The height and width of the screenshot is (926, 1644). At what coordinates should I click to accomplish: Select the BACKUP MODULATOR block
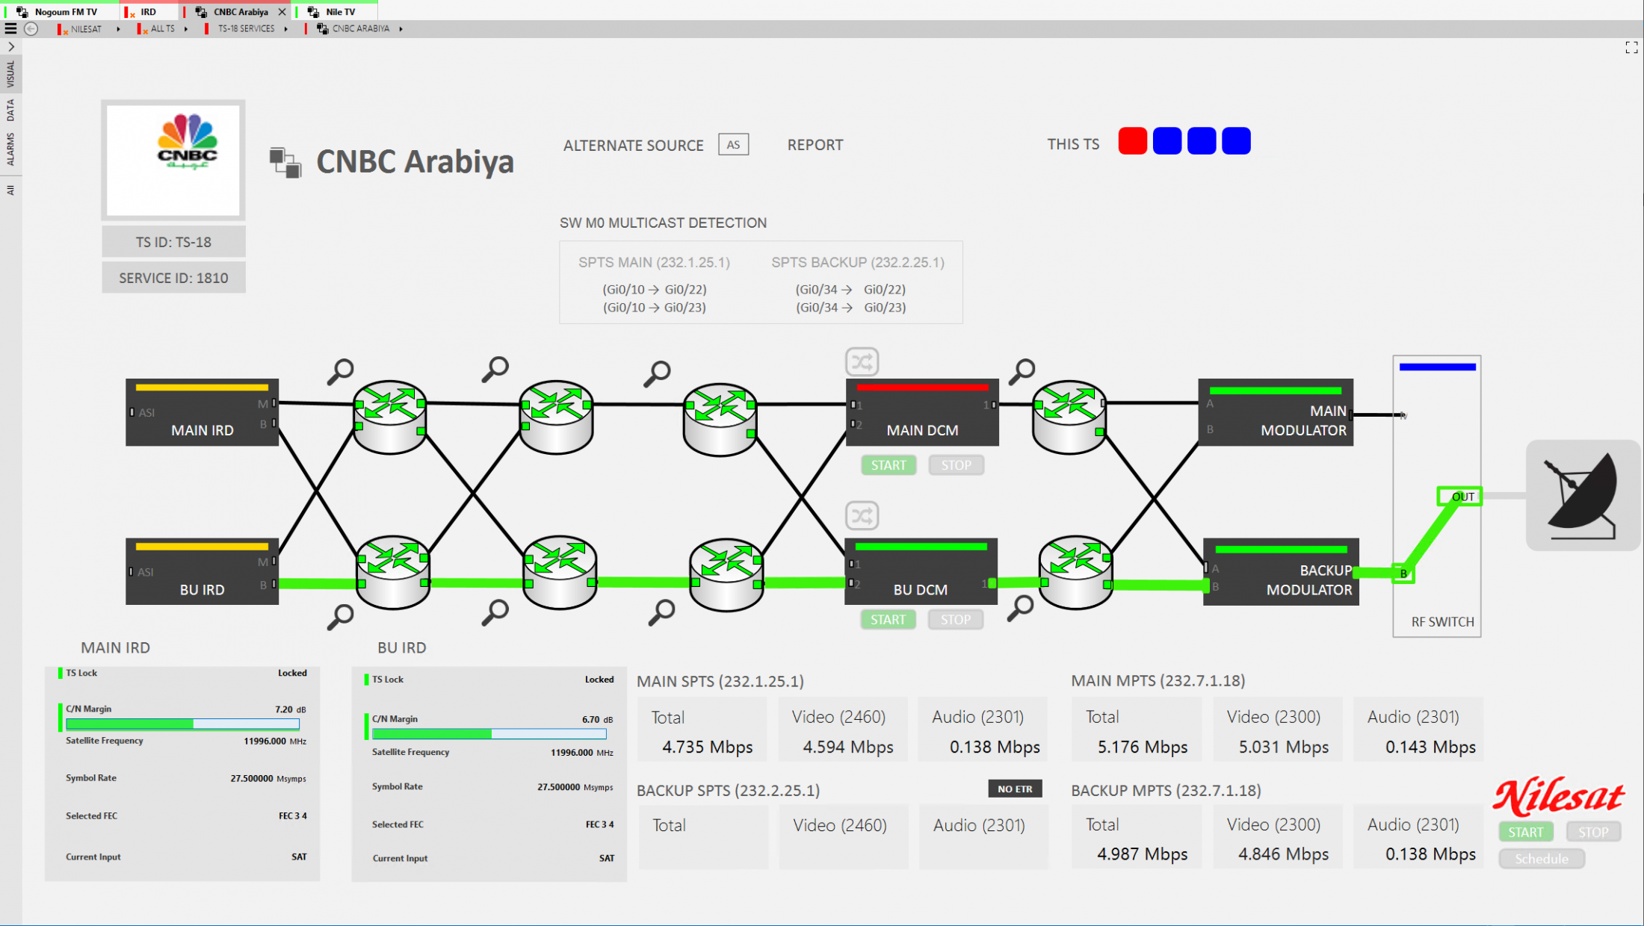[1281, 571]
